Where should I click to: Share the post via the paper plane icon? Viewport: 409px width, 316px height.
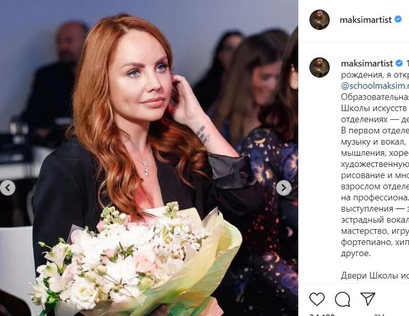point(368,299)
